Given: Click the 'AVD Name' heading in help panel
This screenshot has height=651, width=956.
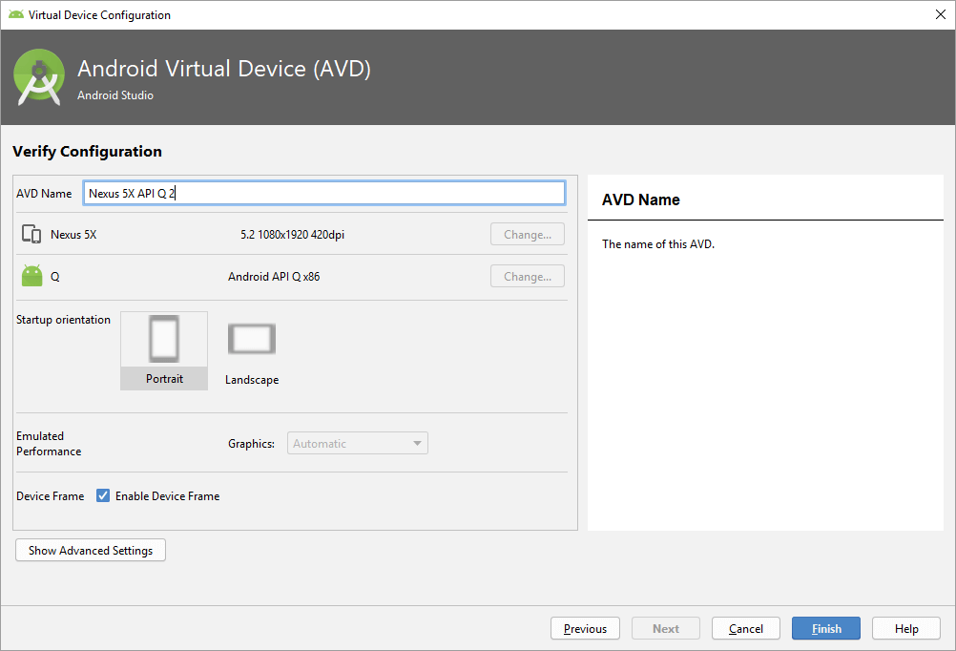Looking at the screenshot, I should (x=641, y=199).
